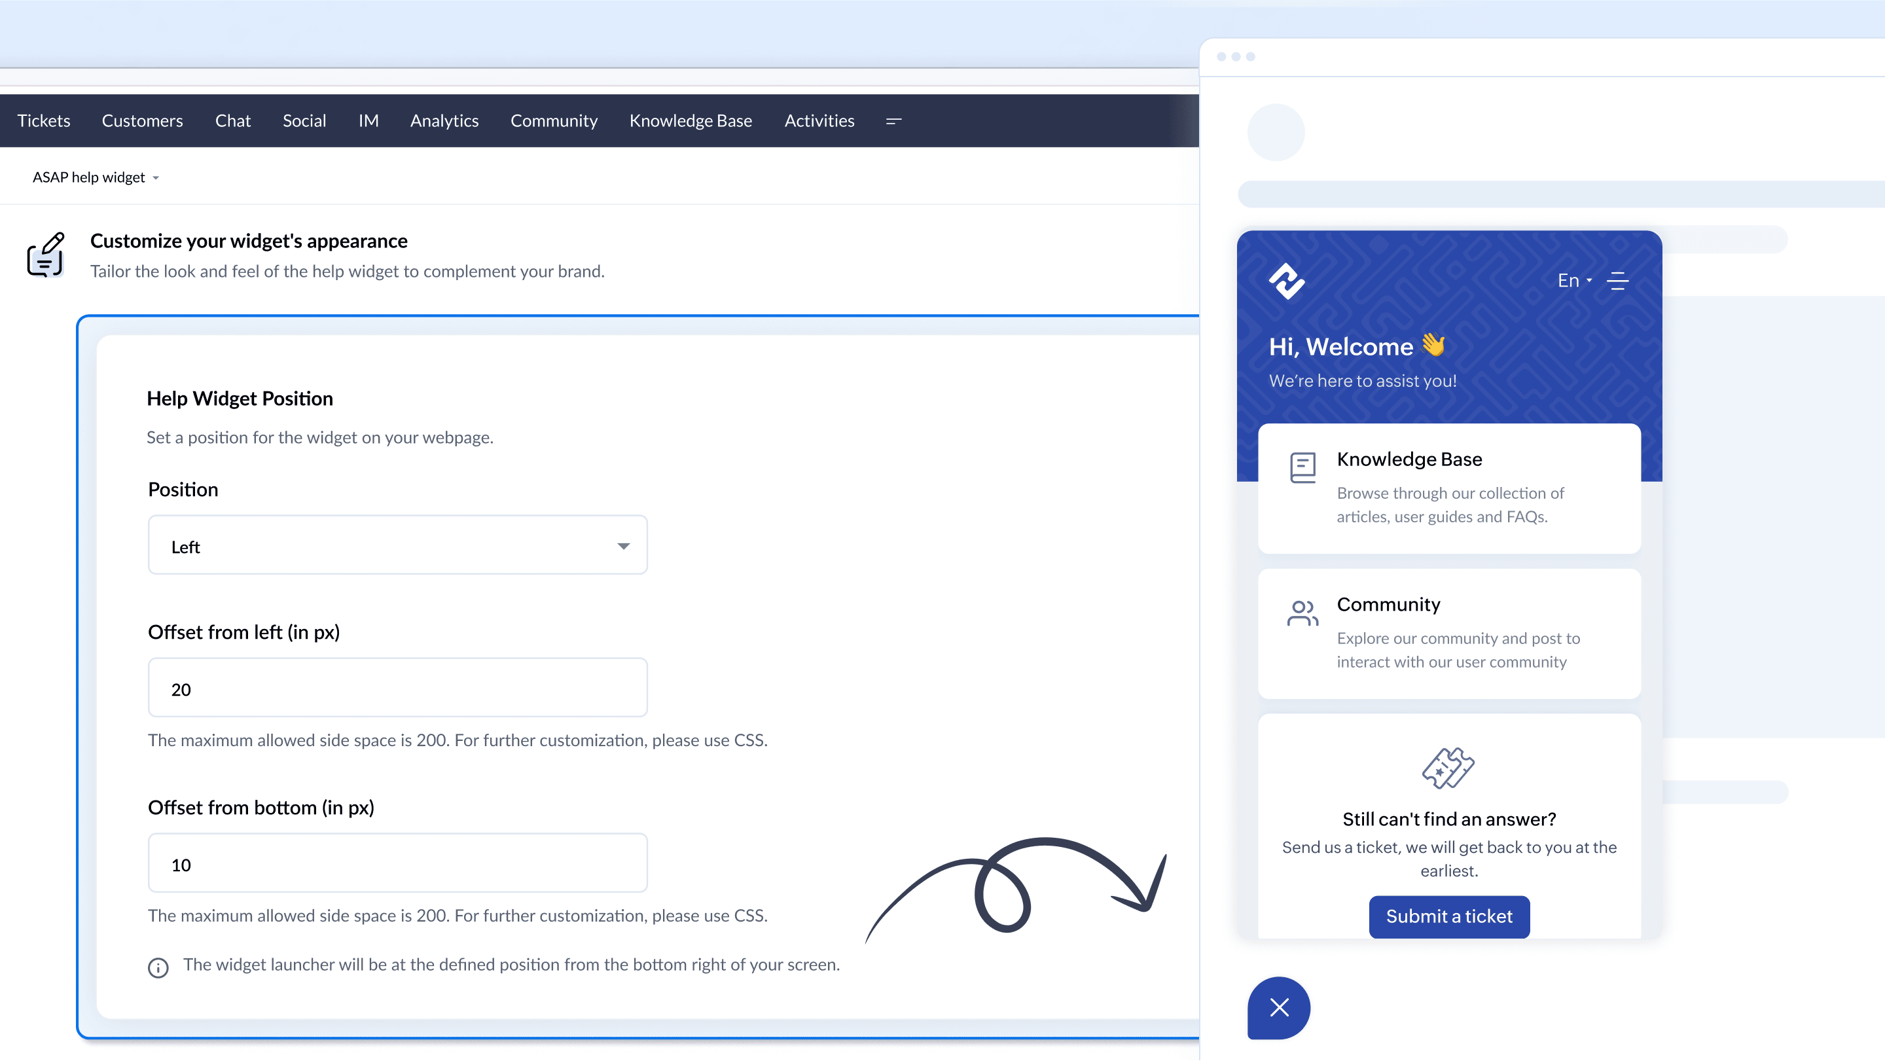The height and width of the screenshot is (1061, 1885).
Task: Open the En language selector
Action: [x=1574, y=281]
